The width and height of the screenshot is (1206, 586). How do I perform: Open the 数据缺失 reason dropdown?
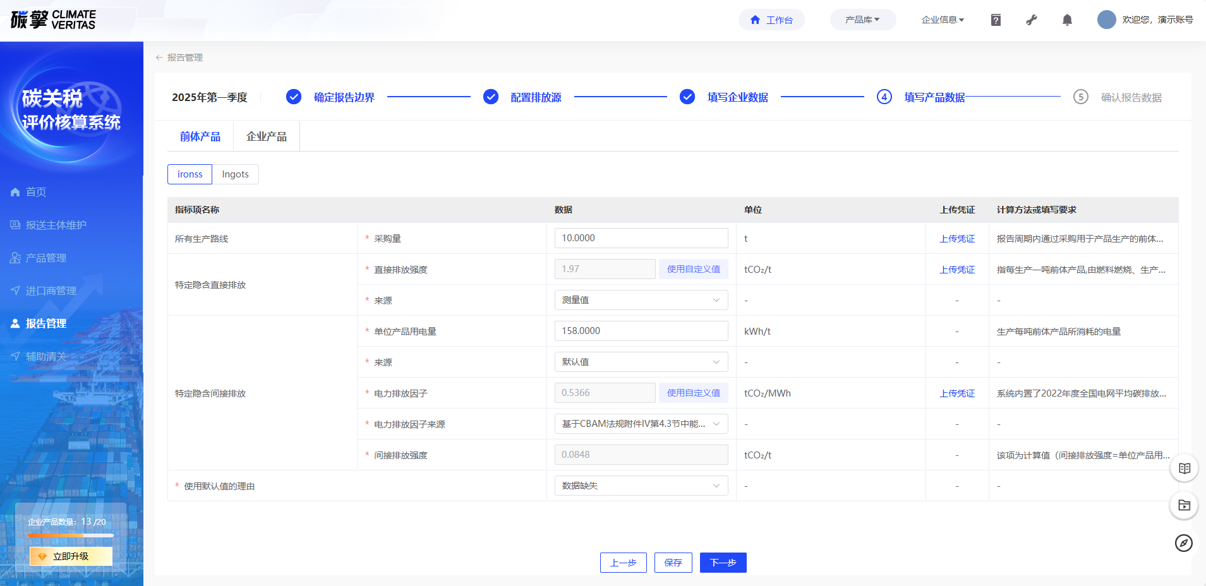(641, 486)
